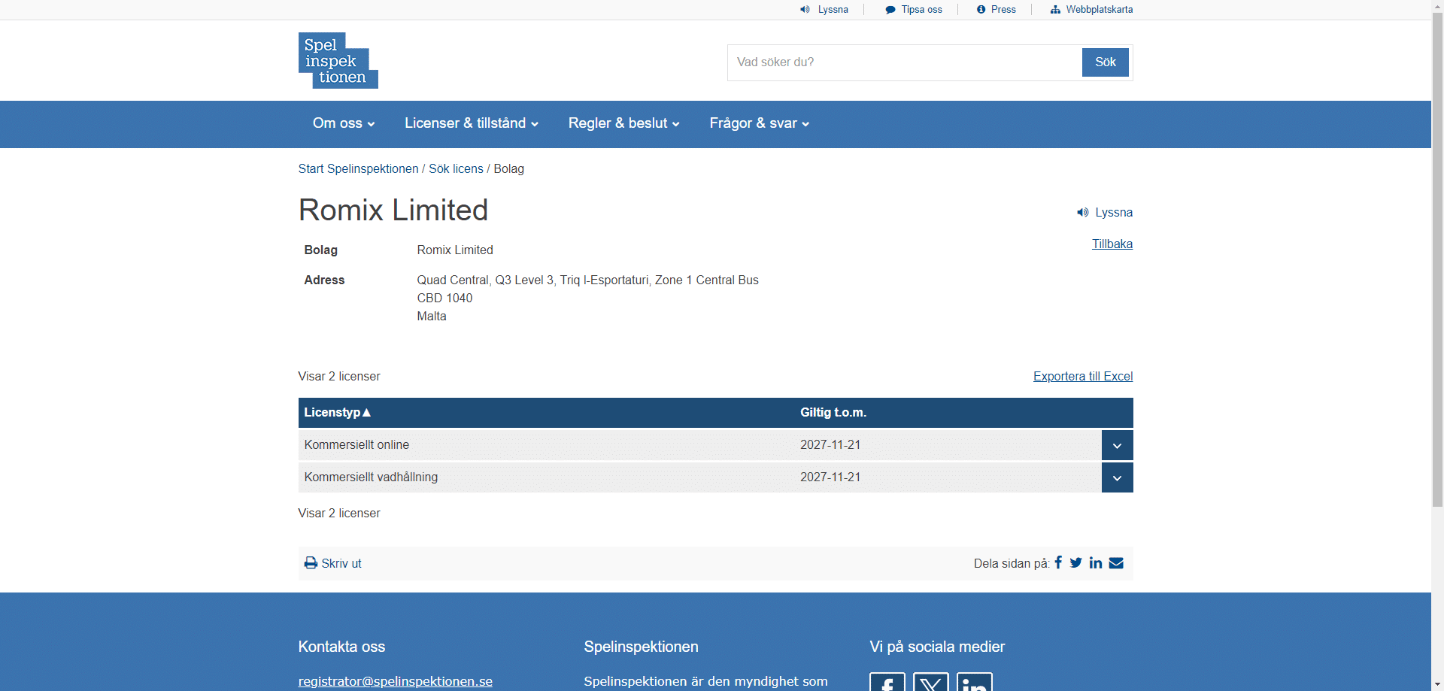Select Kommersiellt online cell text
The width and height of the screenshot is (1444, 691).
pyautogui.click(x=356, y=445)
